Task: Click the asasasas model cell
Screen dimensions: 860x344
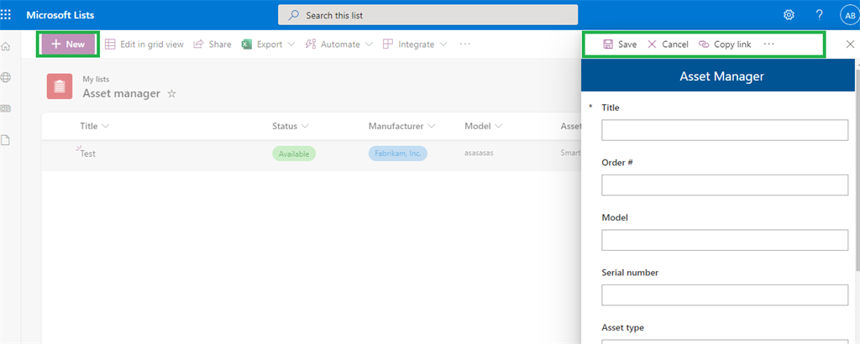Action: 479,154
